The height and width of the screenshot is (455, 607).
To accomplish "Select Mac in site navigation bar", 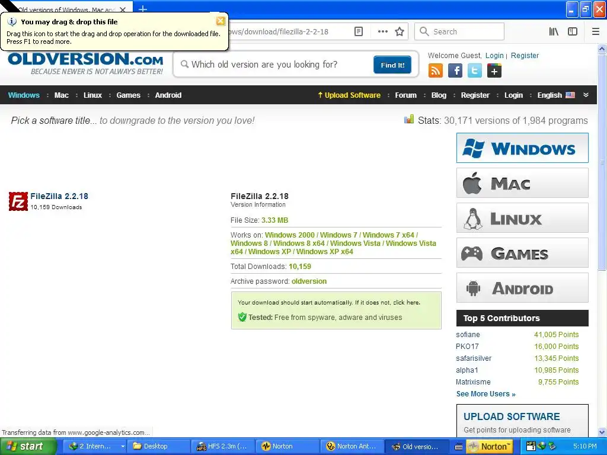I will [61, 95].
